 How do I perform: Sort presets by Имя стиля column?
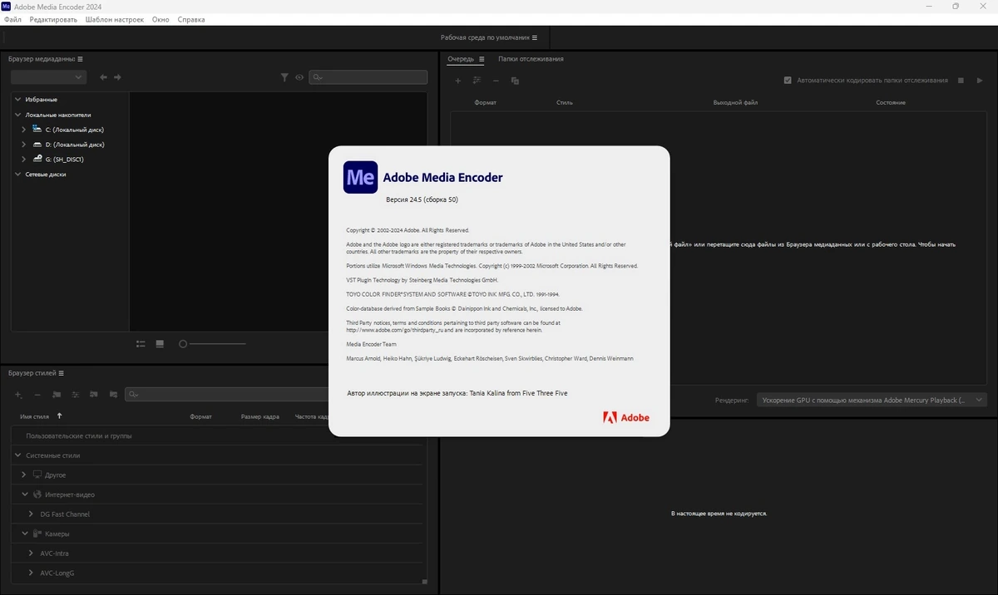click(35, 416)
